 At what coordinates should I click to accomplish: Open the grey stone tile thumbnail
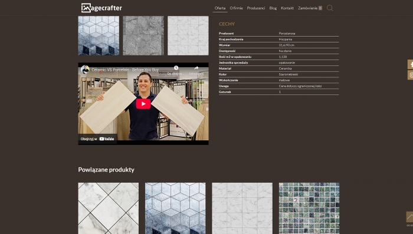[x=143, y=35]
